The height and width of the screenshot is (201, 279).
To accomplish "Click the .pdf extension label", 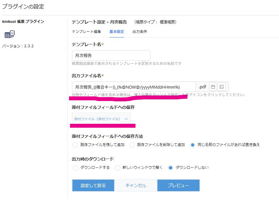I will (202, 87).
